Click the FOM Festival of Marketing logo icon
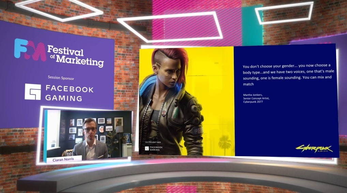Viewport: 347px width, 193px height. 30,50
